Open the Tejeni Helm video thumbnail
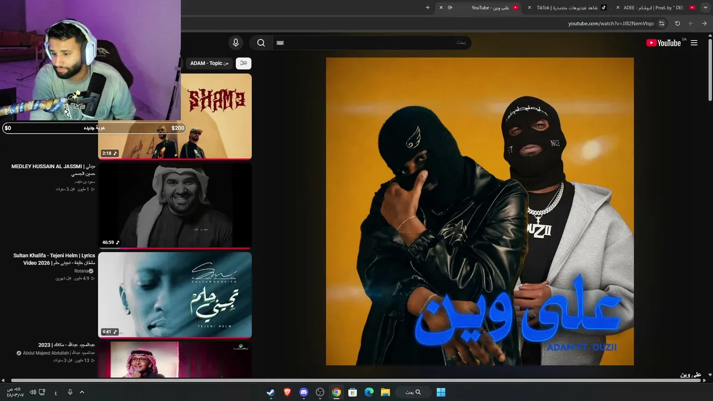 point(175,295)
